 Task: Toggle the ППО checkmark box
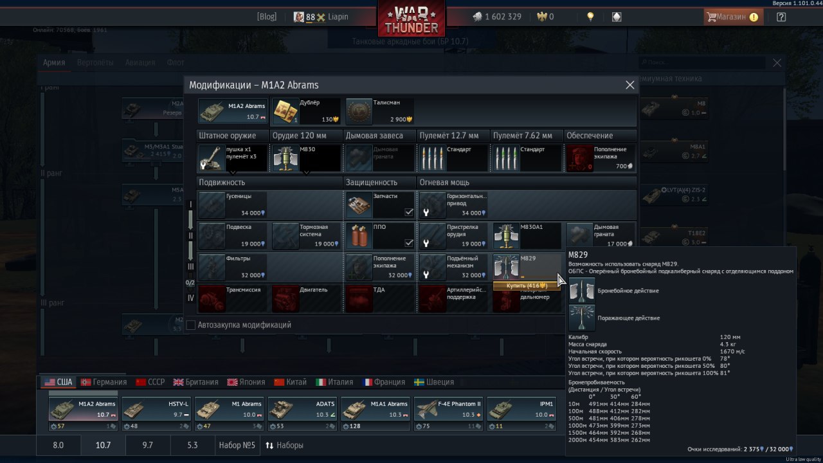409,243
